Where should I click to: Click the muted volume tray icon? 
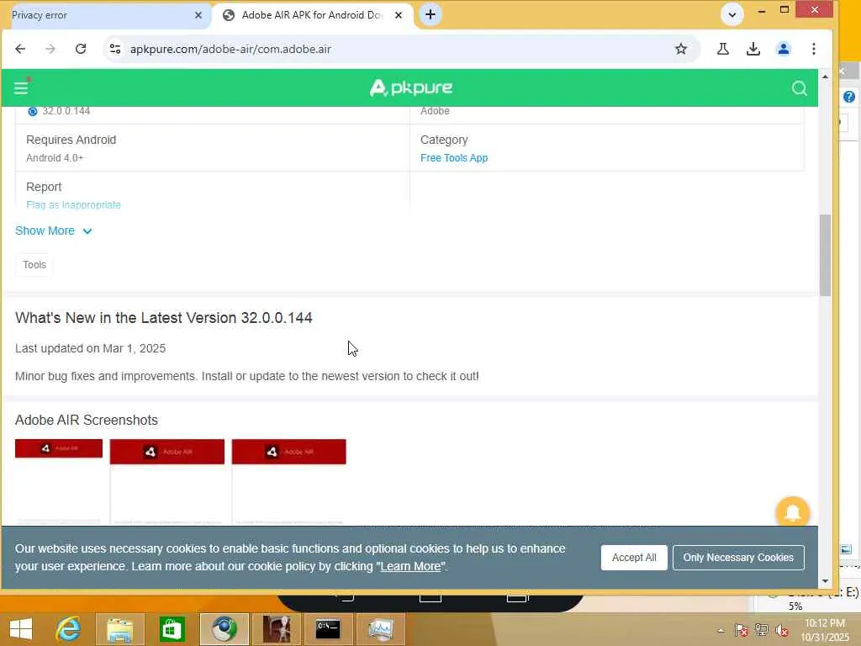click(x=782, y=630)
